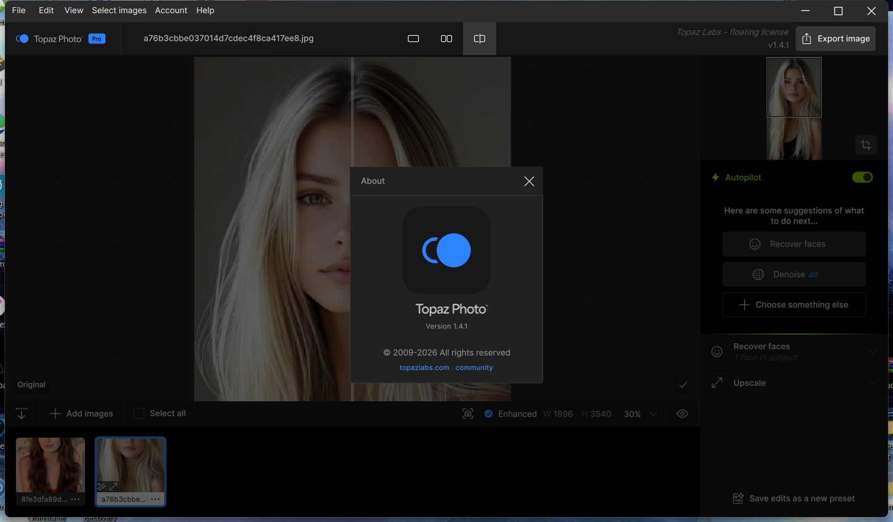Select side-by-side view layout icon

coord(446,39)
